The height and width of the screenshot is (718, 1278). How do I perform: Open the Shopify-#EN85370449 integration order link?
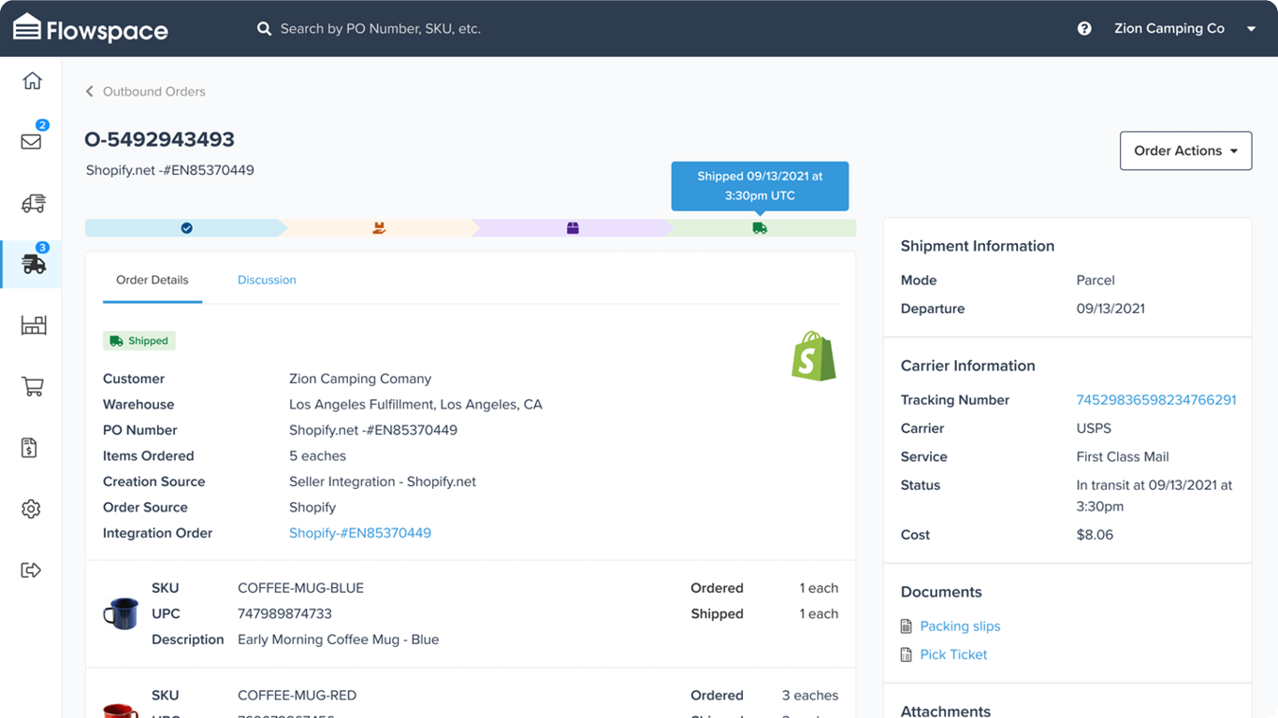[x=360, y=533]
